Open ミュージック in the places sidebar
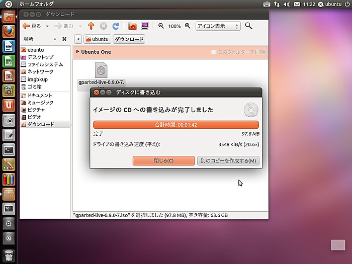The image size is (352, 264). [45, 103]
